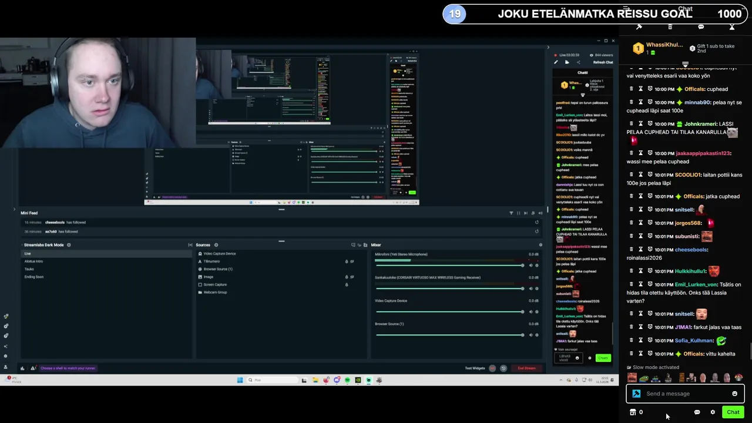Adjust the Sankakuuloke volume slider
Viewport: 752px width, 423px height.
click(449, 288)
